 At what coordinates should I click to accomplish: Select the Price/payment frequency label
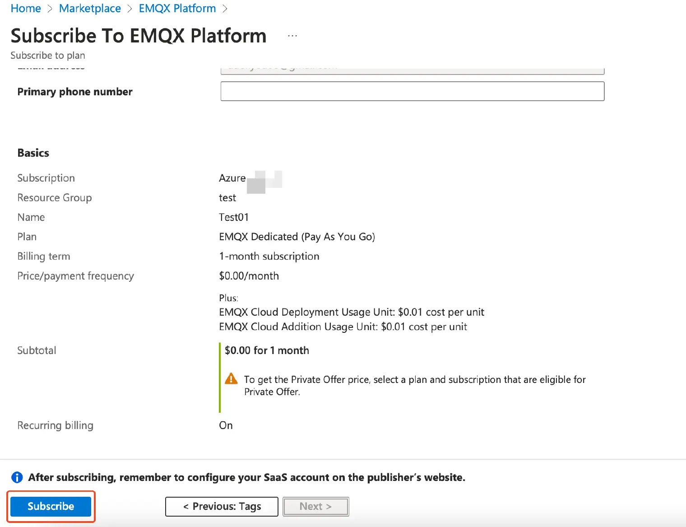(x=76, y=276)
